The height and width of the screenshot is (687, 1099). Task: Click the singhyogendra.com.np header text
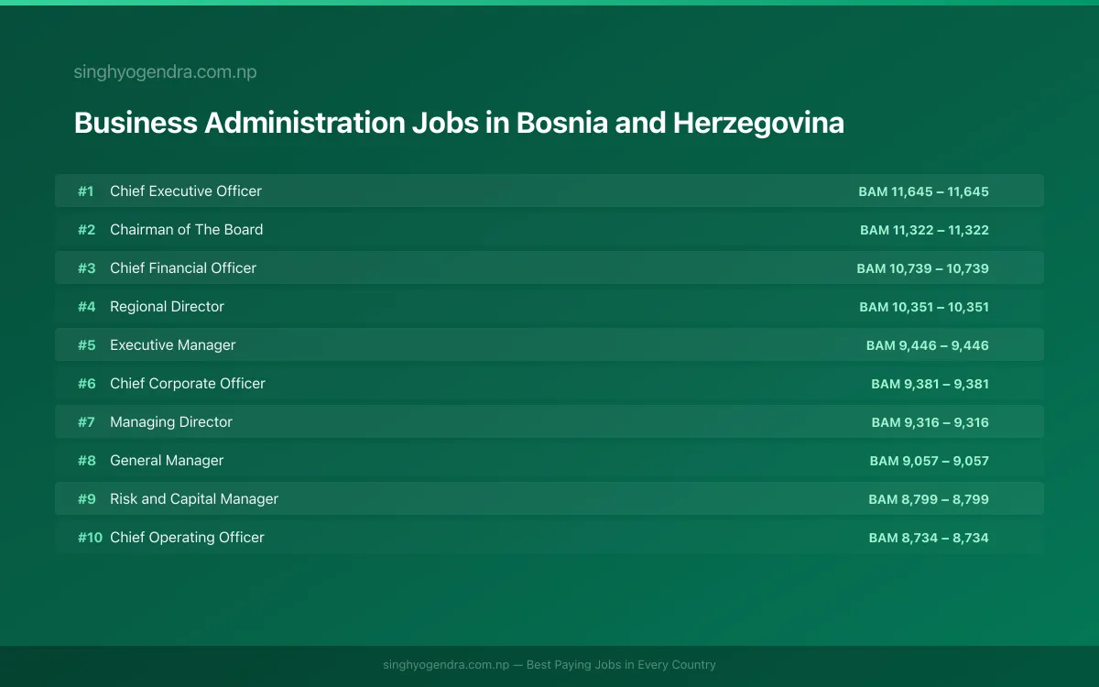165,72
